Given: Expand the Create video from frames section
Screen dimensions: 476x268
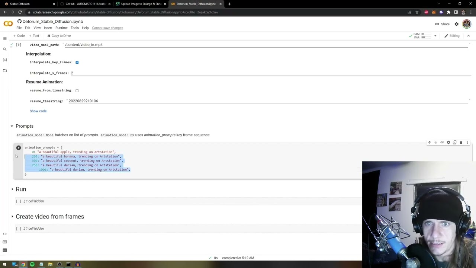Looking at the screenshot, I should click(x=12, y=217).
